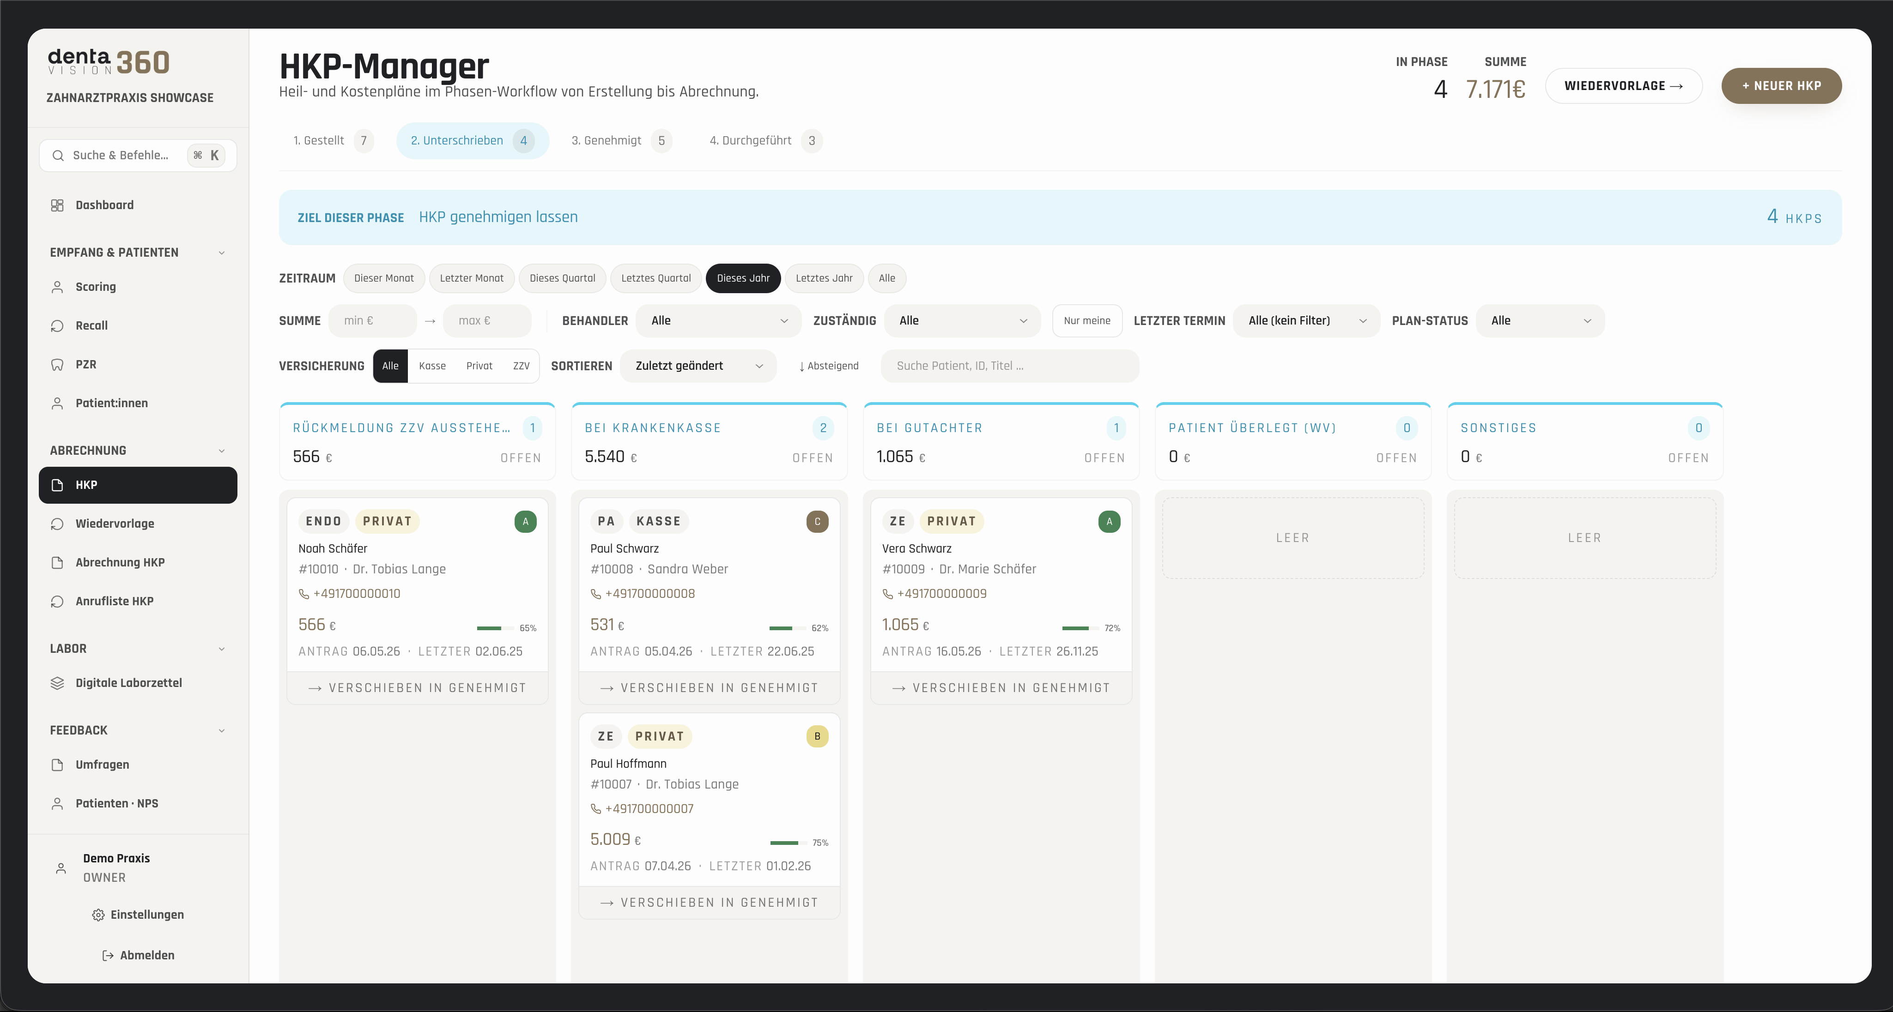Select the Dieser Monat period filter

[x=383, y=278]
